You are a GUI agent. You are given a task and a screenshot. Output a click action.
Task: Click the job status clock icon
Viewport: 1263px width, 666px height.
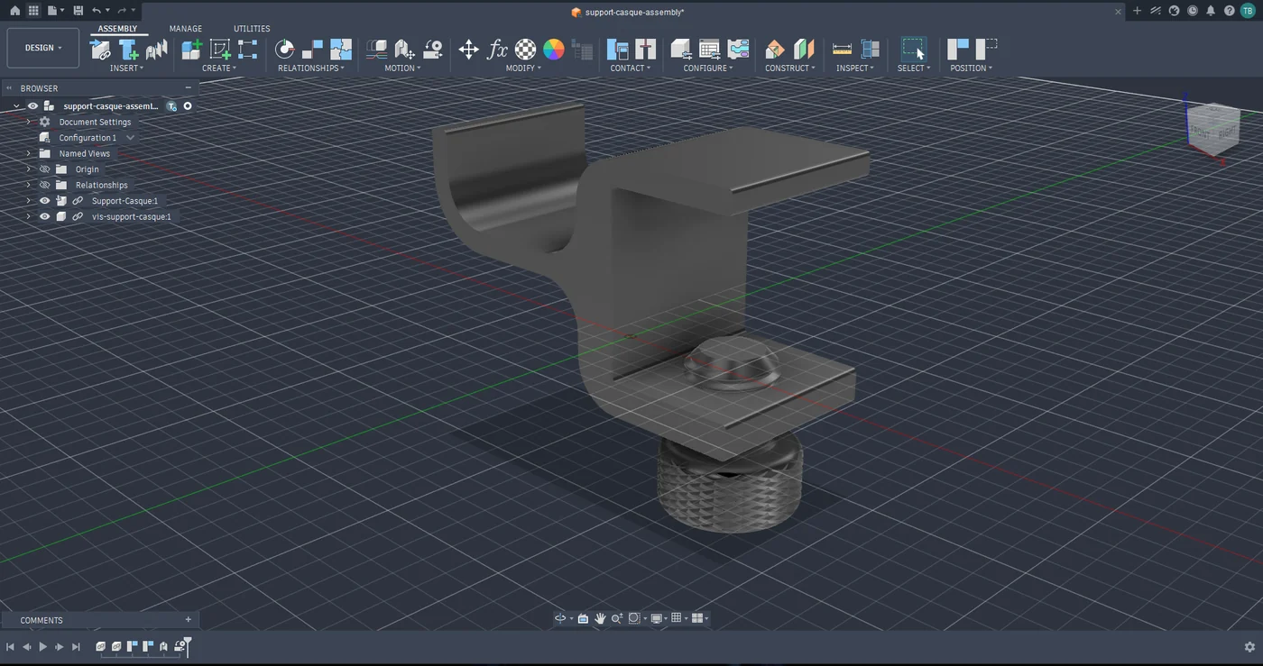pyautogui.click(x=1193, y=11)
